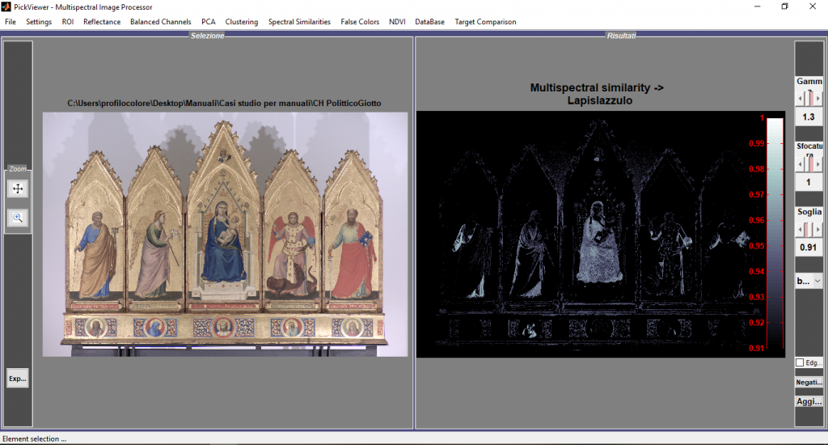This screenshot has height=445, width=828.
Task: Open the Settings menu
Action: 39,22
